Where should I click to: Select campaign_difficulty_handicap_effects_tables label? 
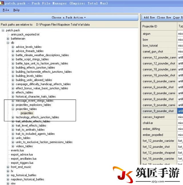click(43, 84)
